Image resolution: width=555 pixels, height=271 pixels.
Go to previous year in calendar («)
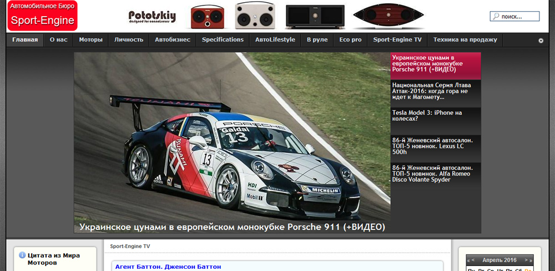click(468, 260)
